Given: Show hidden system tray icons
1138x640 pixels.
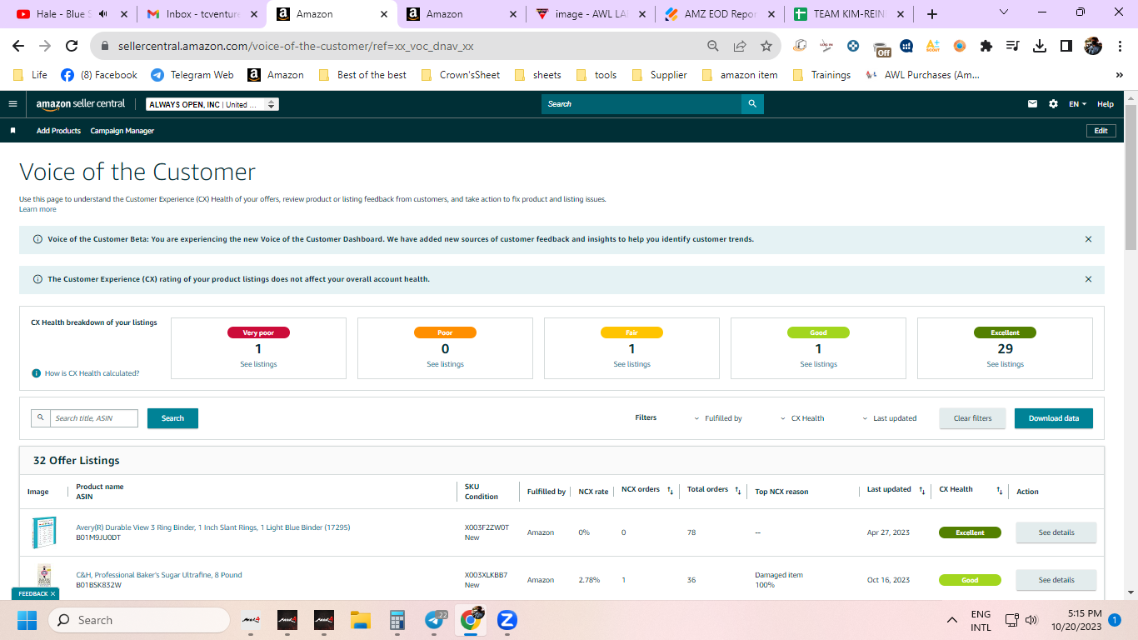Looking at the screenshot, I should point(952,620).
